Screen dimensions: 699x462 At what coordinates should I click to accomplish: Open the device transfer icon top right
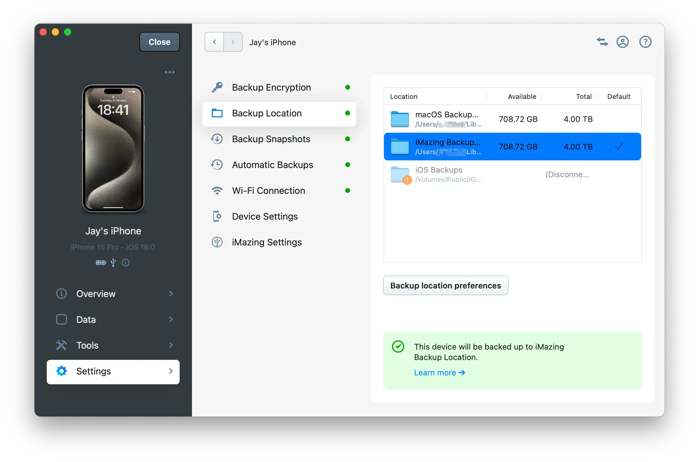[x=602, y=42]
